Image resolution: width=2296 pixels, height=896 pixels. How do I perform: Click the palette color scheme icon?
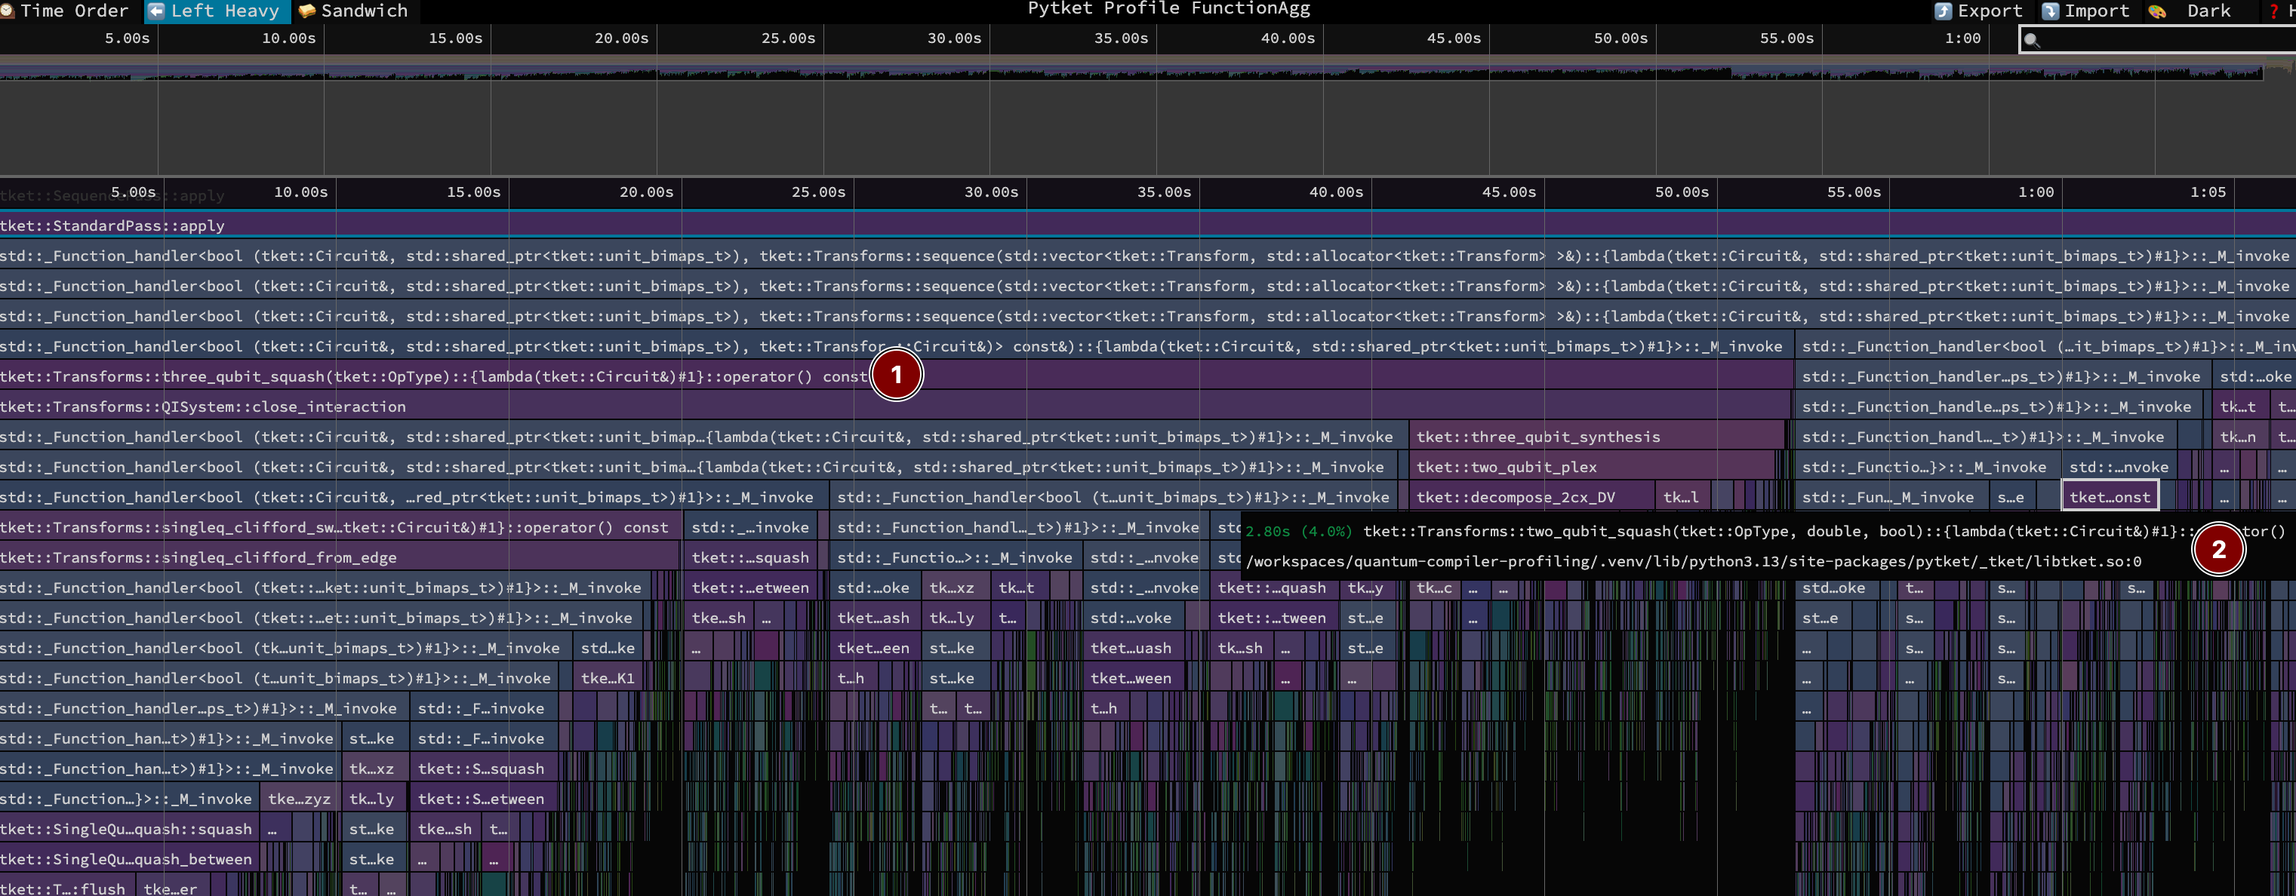[x=2157, y=11]
